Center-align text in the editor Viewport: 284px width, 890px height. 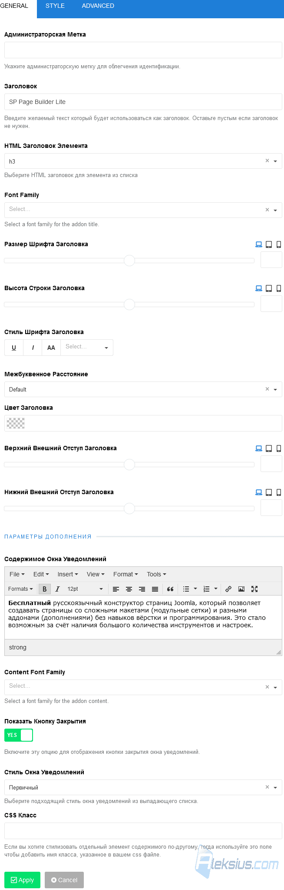tap(129, 589)
